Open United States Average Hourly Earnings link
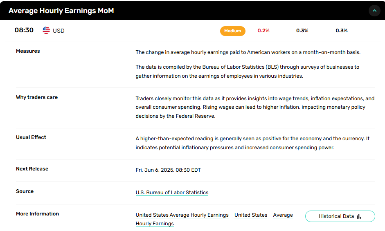 [182, 215]
